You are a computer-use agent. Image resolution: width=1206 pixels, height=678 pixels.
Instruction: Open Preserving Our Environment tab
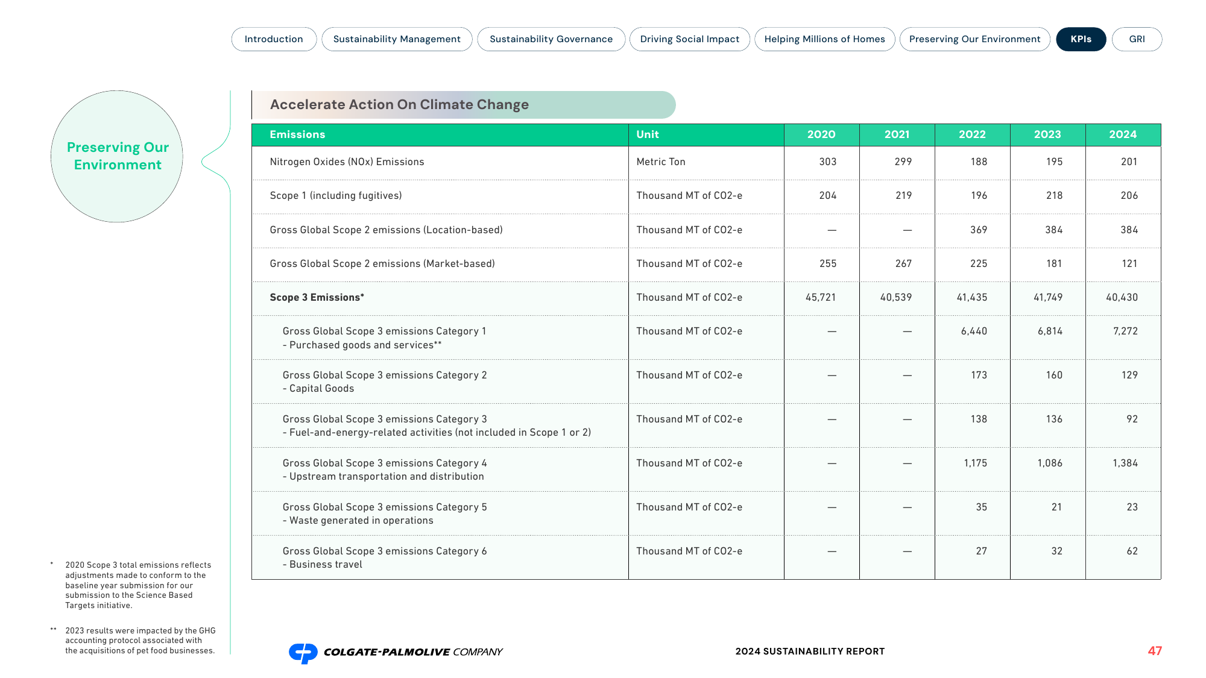tap(975, 39)
